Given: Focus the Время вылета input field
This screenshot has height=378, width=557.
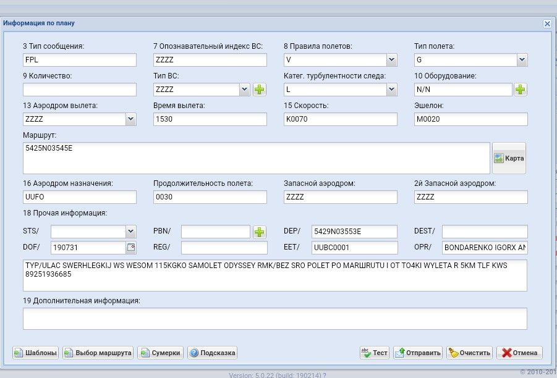Looking at the screenshot, I should (210, 119).
